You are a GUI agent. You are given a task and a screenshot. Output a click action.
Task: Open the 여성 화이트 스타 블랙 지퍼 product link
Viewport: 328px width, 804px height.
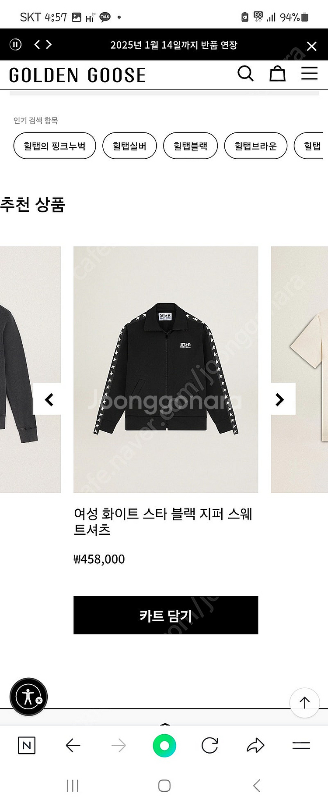point(163,521)
